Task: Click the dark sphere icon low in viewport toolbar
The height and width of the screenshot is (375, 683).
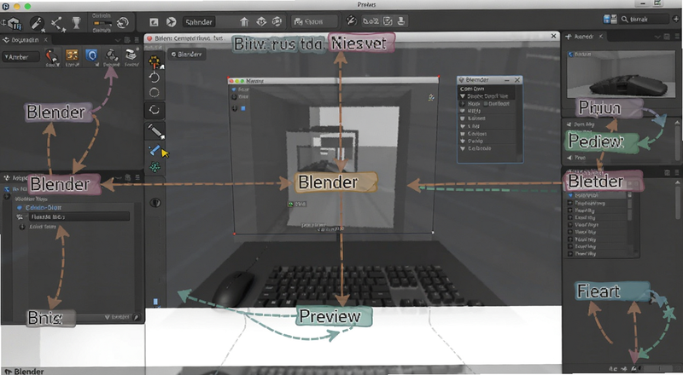Action: tap(155, 203)
